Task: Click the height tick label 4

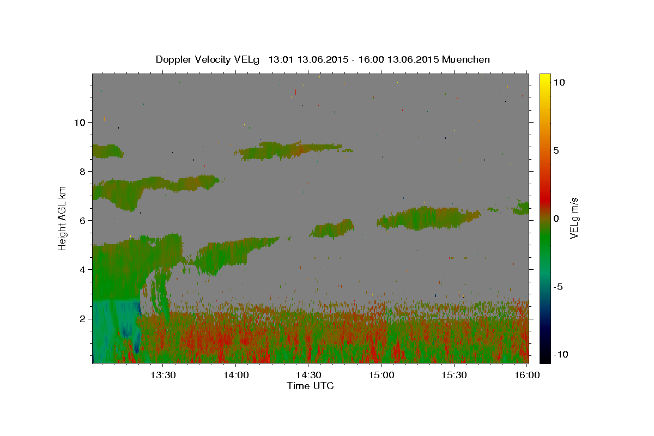Action: [82, 269]
